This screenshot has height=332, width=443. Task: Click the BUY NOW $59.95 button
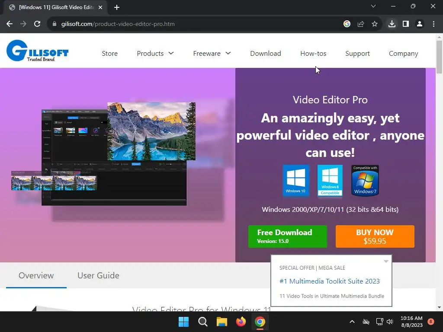pos(375,236)
